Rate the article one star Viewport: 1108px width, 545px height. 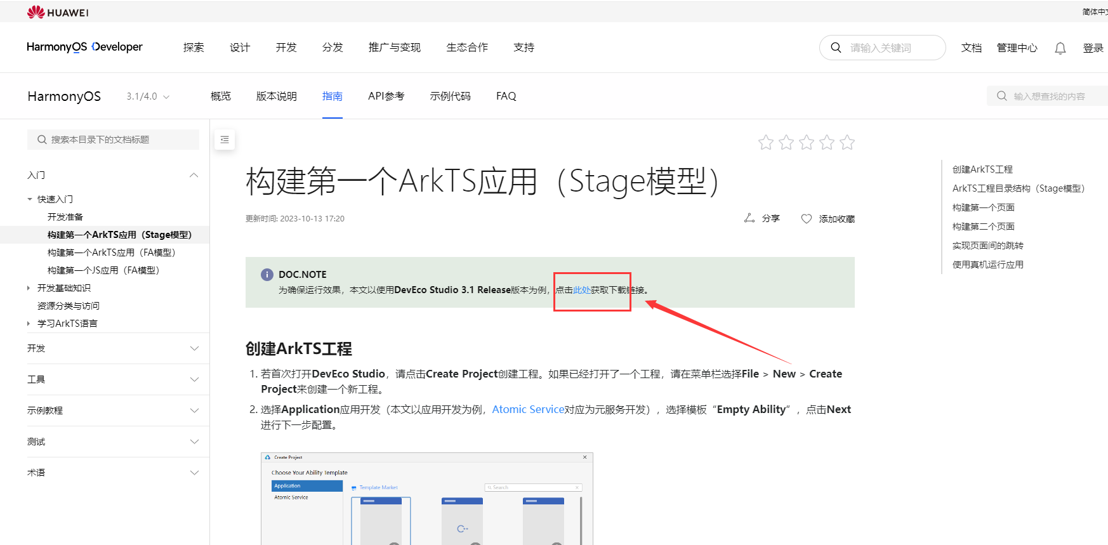click(x=766, y=142)
